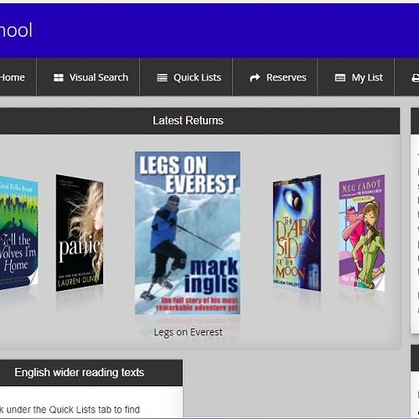Screen dimensions: 419x419
Task: Open the Quick Lists tab
Action: point(186,77)
